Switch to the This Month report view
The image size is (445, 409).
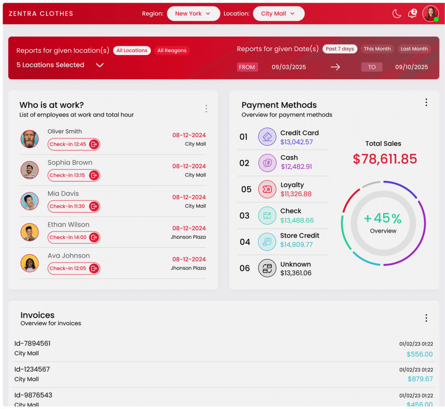(x=377, y=49)
